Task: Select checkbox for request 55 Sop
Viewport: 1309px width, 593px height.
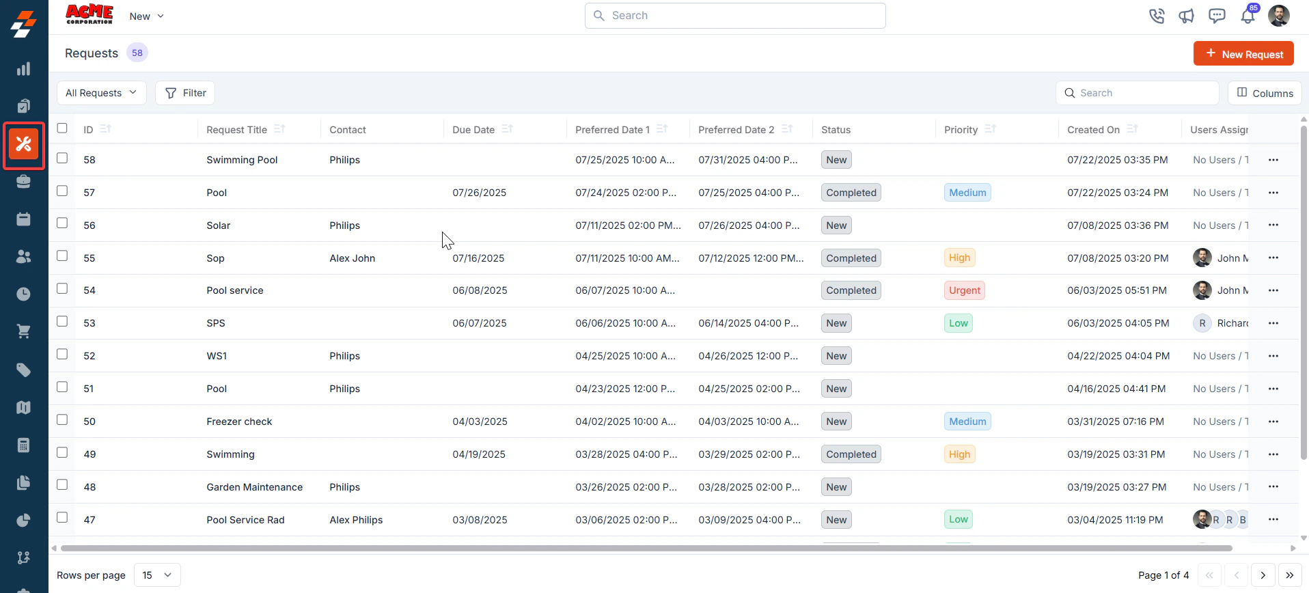Action: click(x=62, y=256)
